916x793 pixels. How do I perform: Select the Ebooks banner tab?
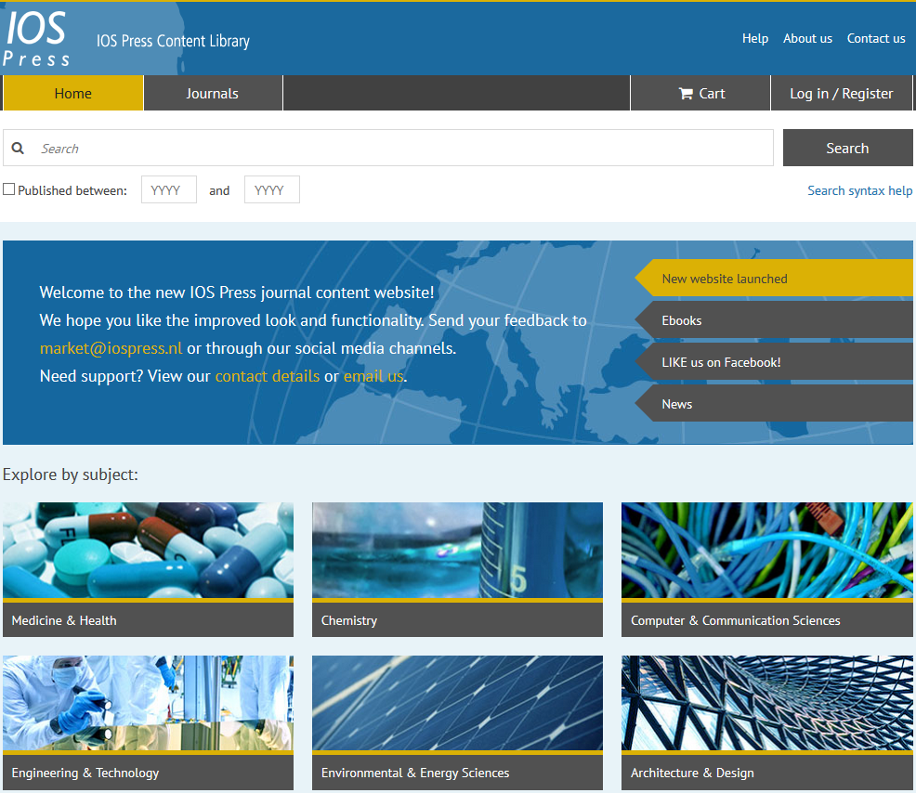tap(774, 320)
